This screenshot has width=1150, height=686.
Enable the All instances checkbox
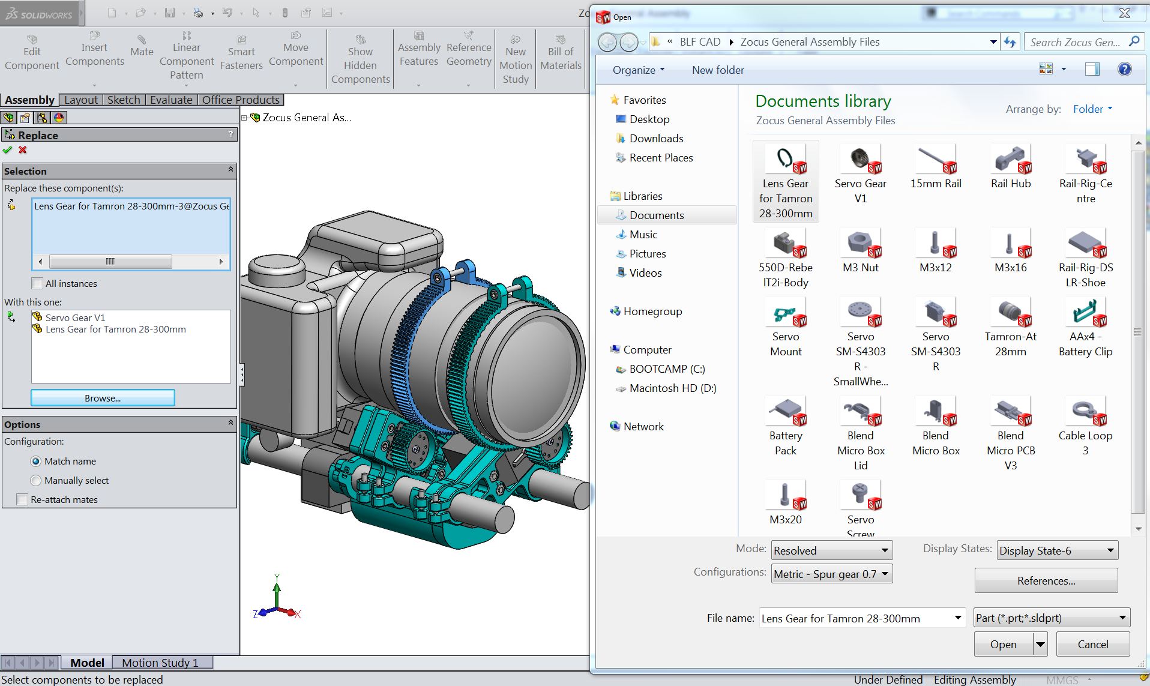click(x=38, y=283)
